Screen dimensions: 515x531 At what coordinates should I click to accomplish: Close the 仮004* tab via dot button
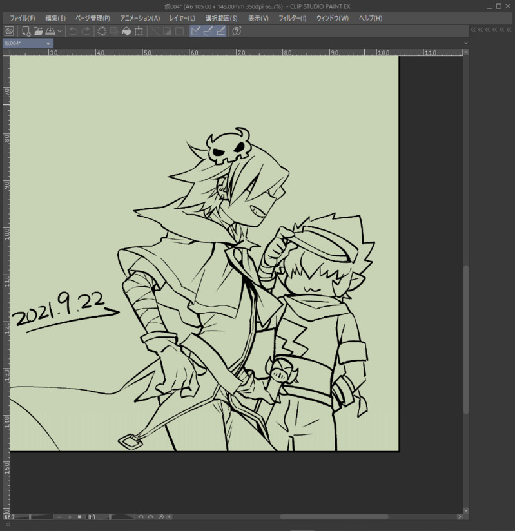pyautogui.click(x=48, y=43)
